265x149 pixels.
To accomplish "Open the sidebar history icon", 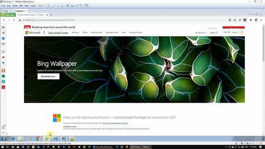I will click(x=3, y=33).
